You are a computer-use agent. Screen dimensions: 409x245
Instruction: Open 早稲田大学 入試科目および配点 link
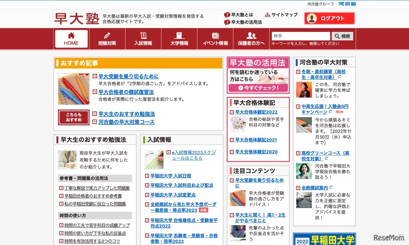coord(182,186)
